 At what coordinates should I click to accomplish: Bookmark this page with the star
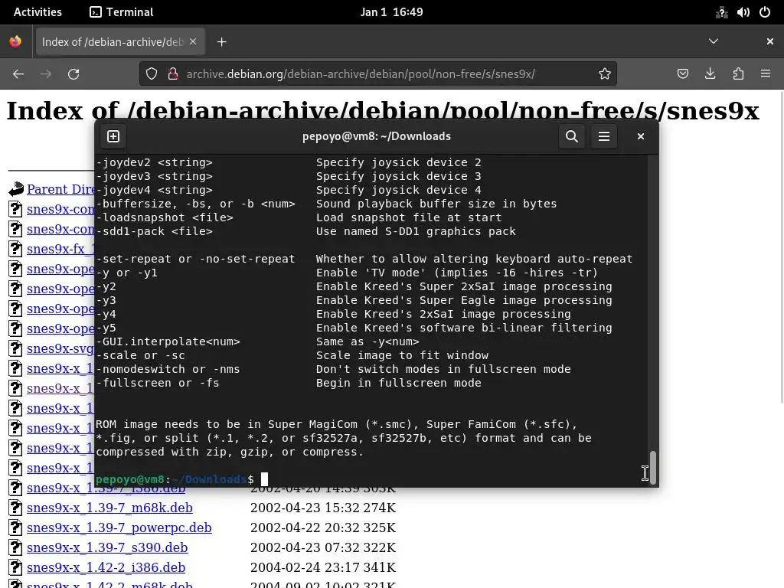(x=605, y=74)
